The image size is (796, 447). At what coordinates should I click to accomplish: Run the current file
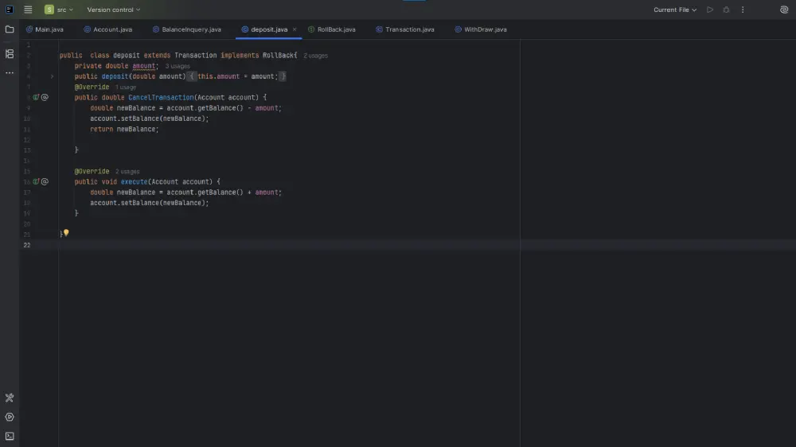click(710, 10)
